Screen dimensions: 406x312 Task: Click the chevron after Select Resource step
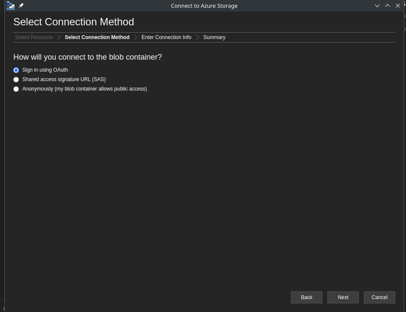pos(59,37)
